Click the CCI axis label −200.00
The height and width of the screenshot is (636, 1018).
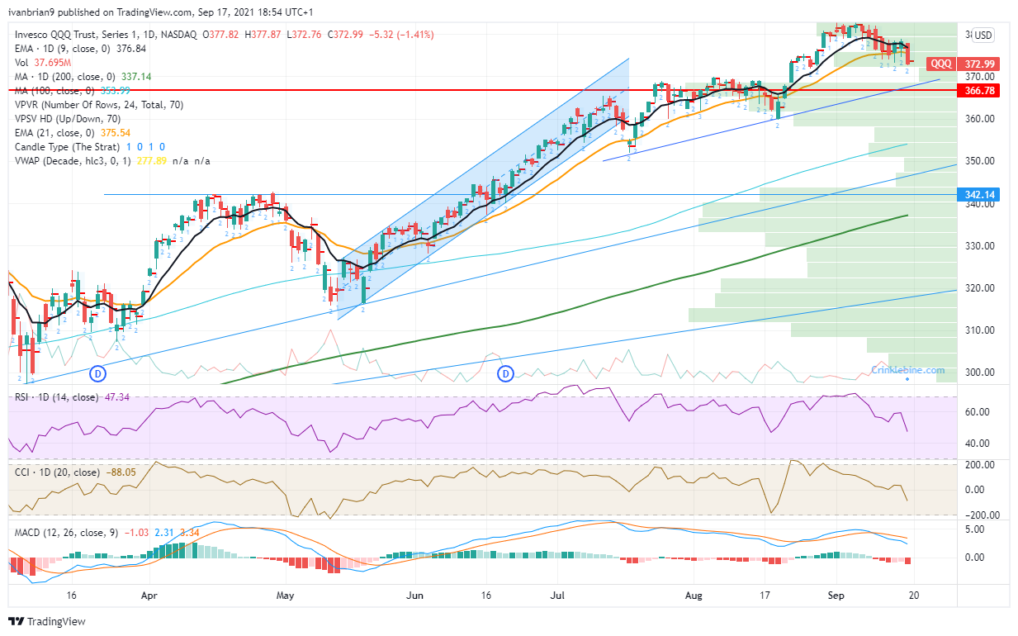click(x=981, y=515)
